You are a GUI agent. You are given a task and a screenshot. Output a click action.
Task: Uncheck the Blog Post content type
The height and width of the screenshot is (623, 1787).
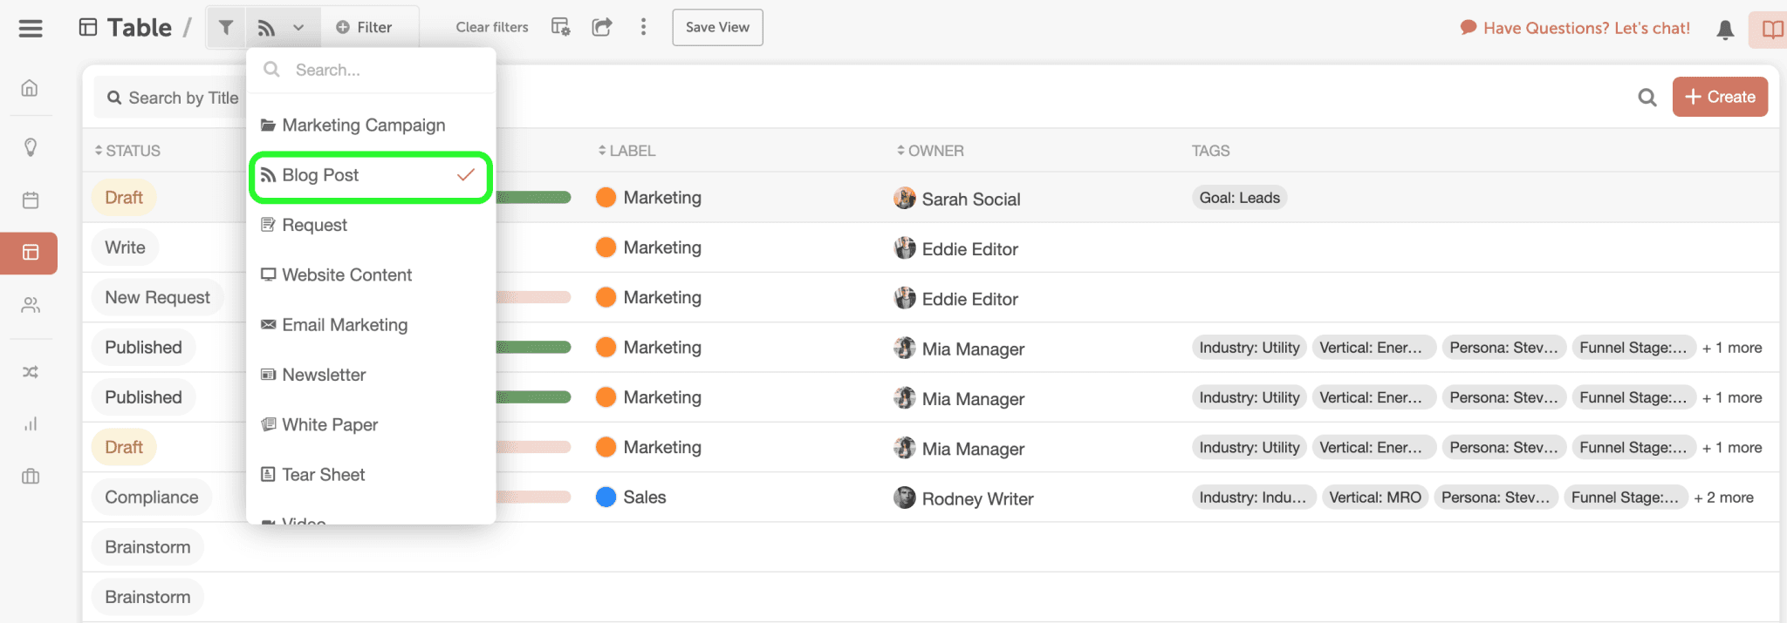pyautogui.click(x=371, y=176)
